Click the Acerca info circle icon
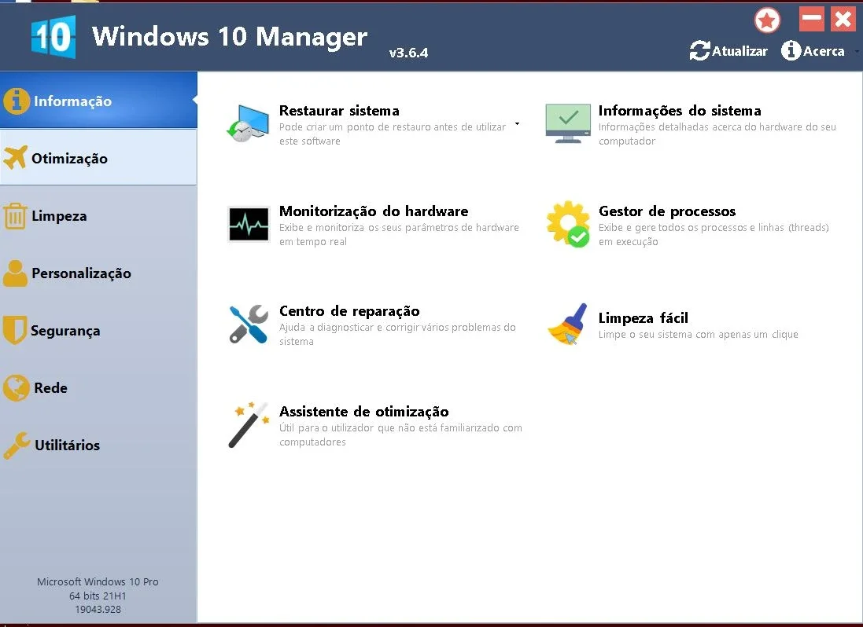863x627 pixels. click(791, 51)
